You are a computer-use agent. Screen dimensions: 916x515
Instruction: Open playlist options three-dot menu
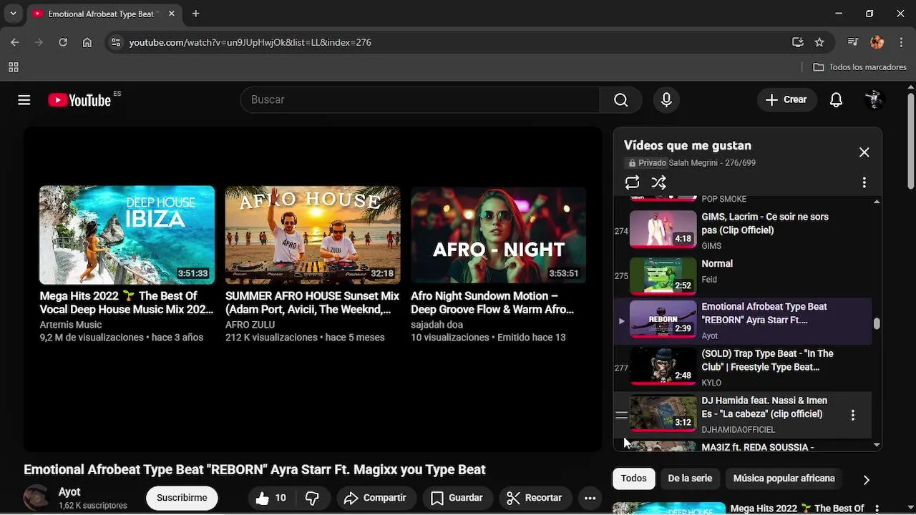tap(864, 182)
